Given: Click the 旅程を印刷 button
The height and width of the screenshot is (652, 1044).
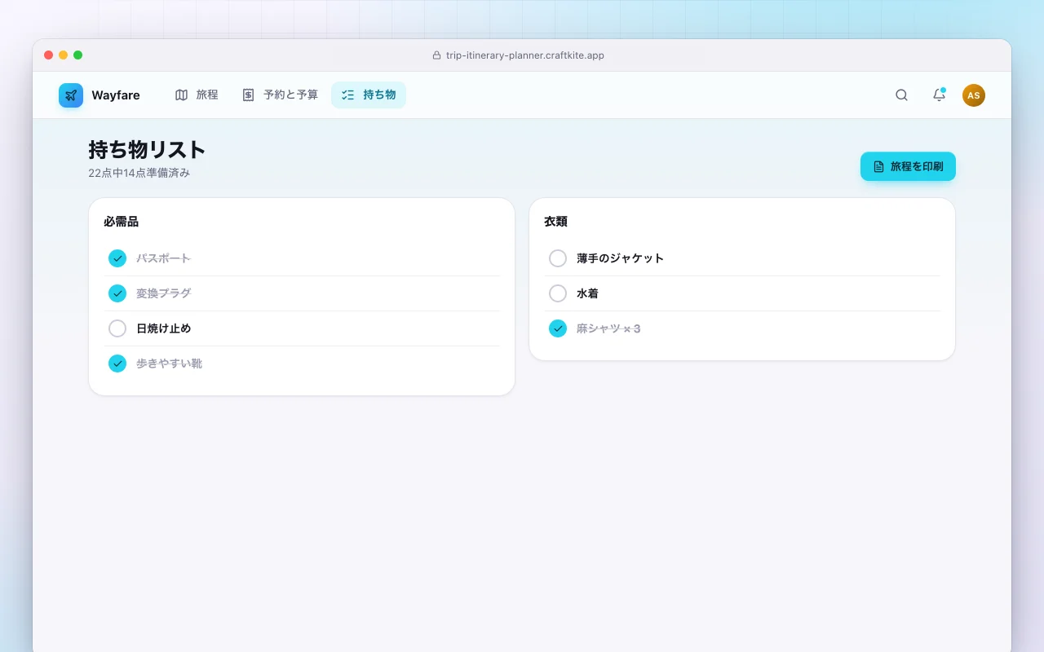Looking at the screenshot, I should pyautogui.click(x=908, y=166).
